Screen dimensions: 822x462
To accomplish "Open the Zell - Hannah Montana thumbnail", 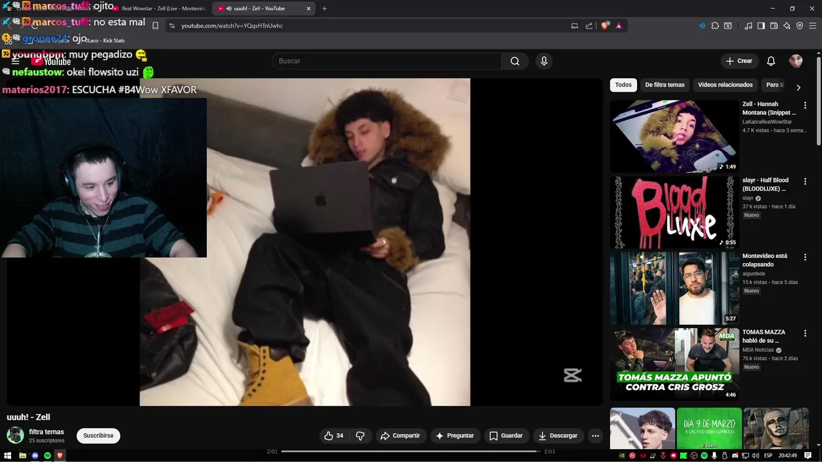I will tap(674, 136).
